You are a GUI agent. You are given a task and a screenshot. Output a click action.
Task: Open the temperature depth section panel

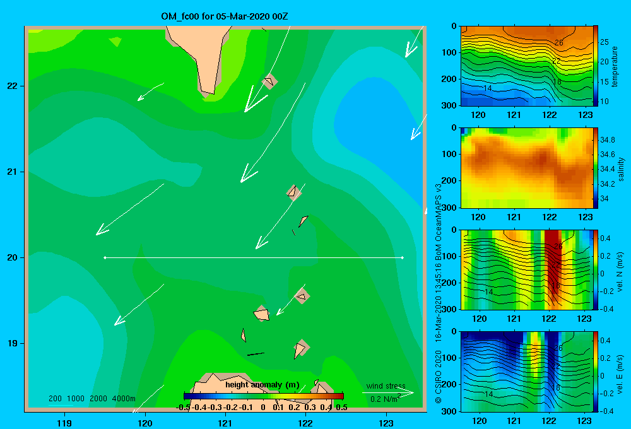(x=527, y=66)
